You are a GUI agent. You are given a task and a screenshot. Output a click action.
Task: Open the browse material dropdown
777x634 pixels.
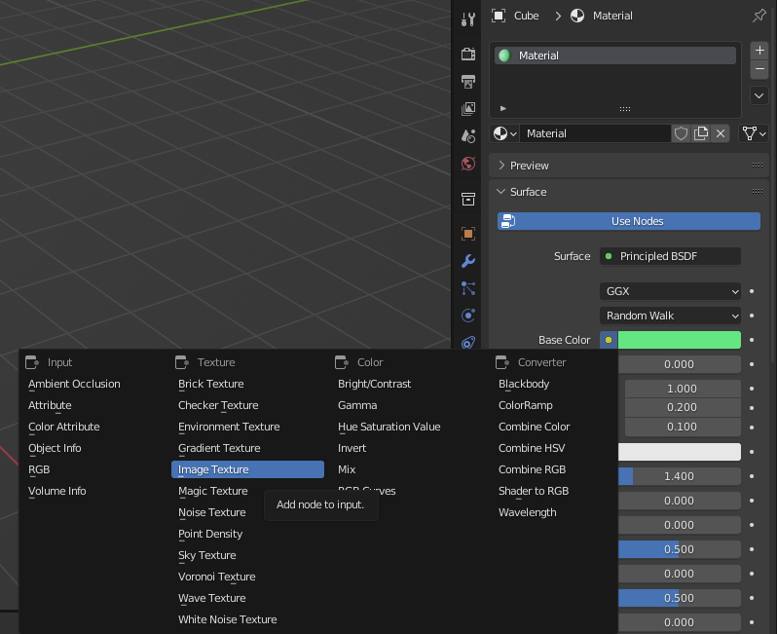[505, 133]
